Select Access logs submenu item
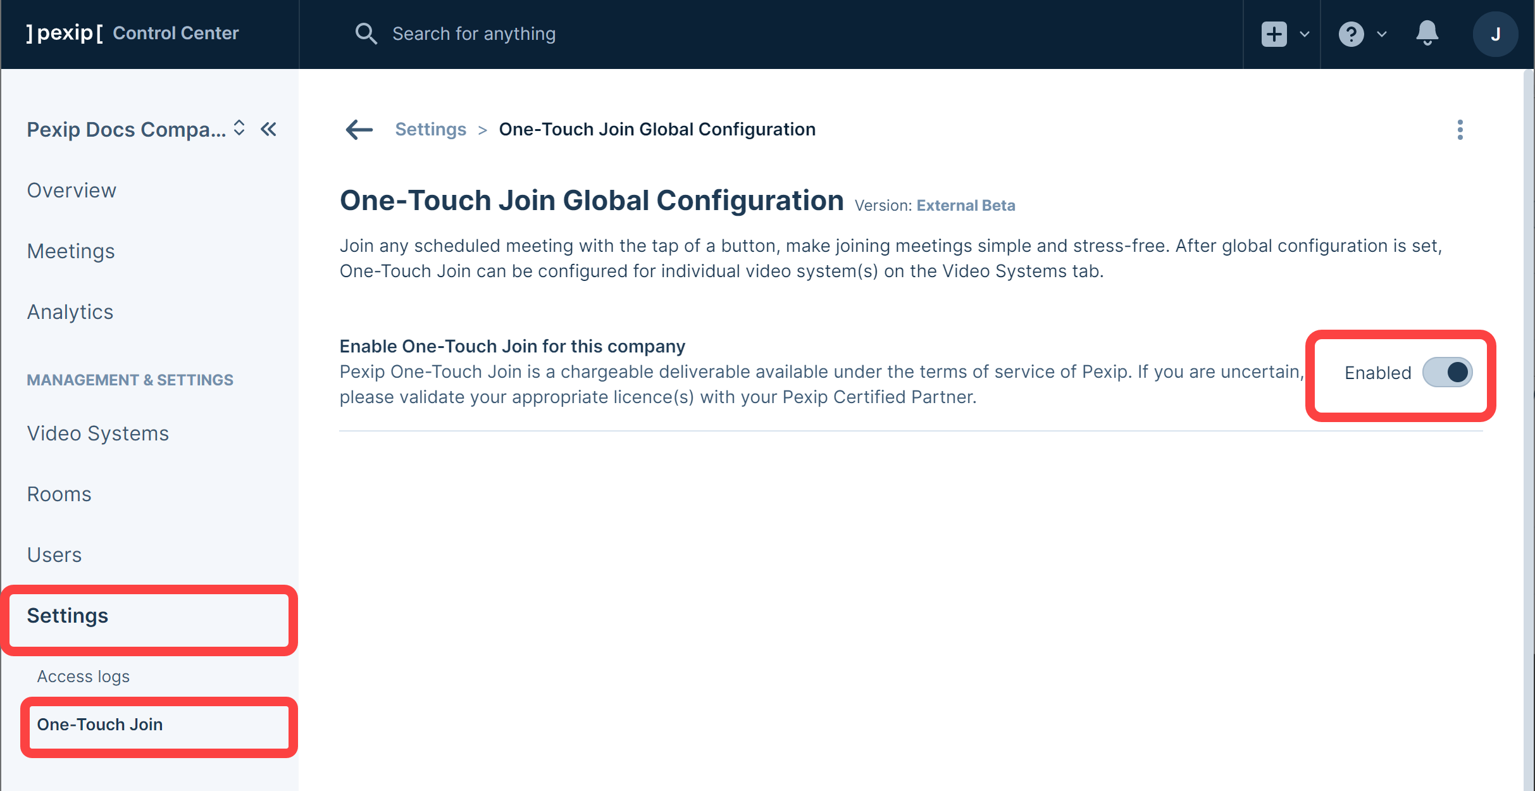The image size is (1535, 791). (x=84, y=676)
